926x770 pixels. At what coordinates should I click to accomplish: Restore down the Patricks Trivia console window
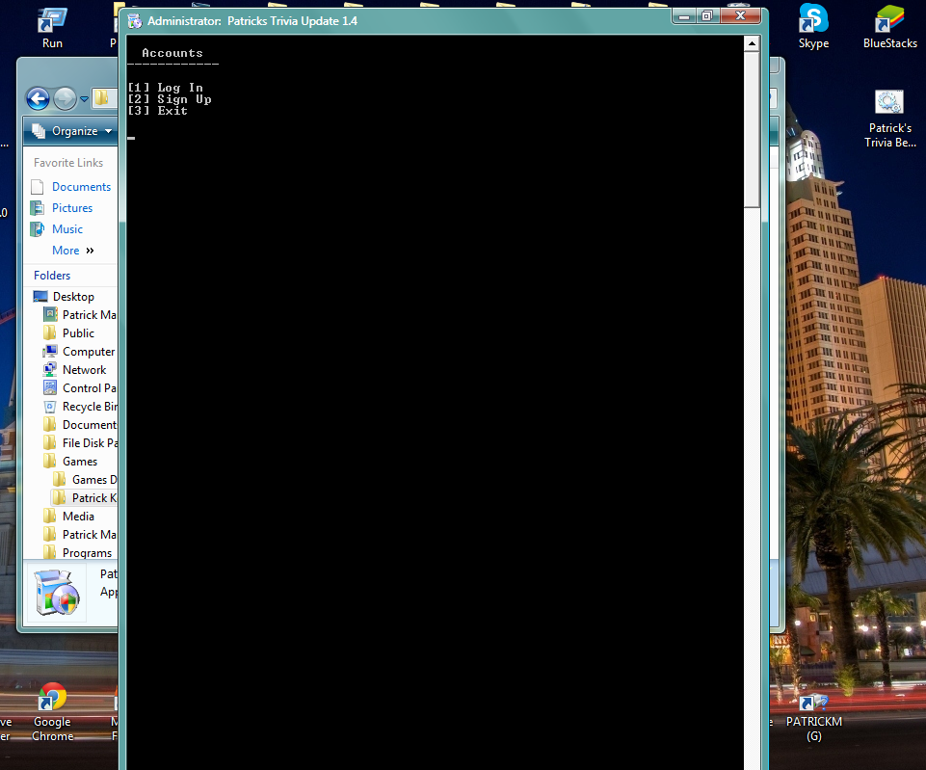point(707,16)
